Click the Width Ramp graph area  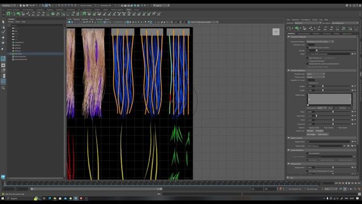pos(330,99)
